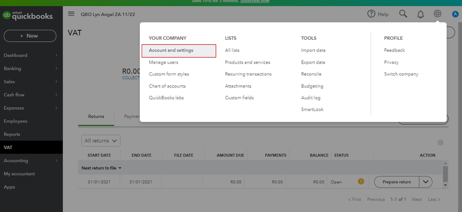462x212 pixels.
Task: Click the settings gear icon in header
Action: [x=437, y=13]
